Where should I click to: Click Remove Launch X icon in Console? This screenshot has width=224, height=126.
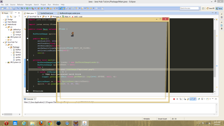pyautogui.click(x=177, y=99)
